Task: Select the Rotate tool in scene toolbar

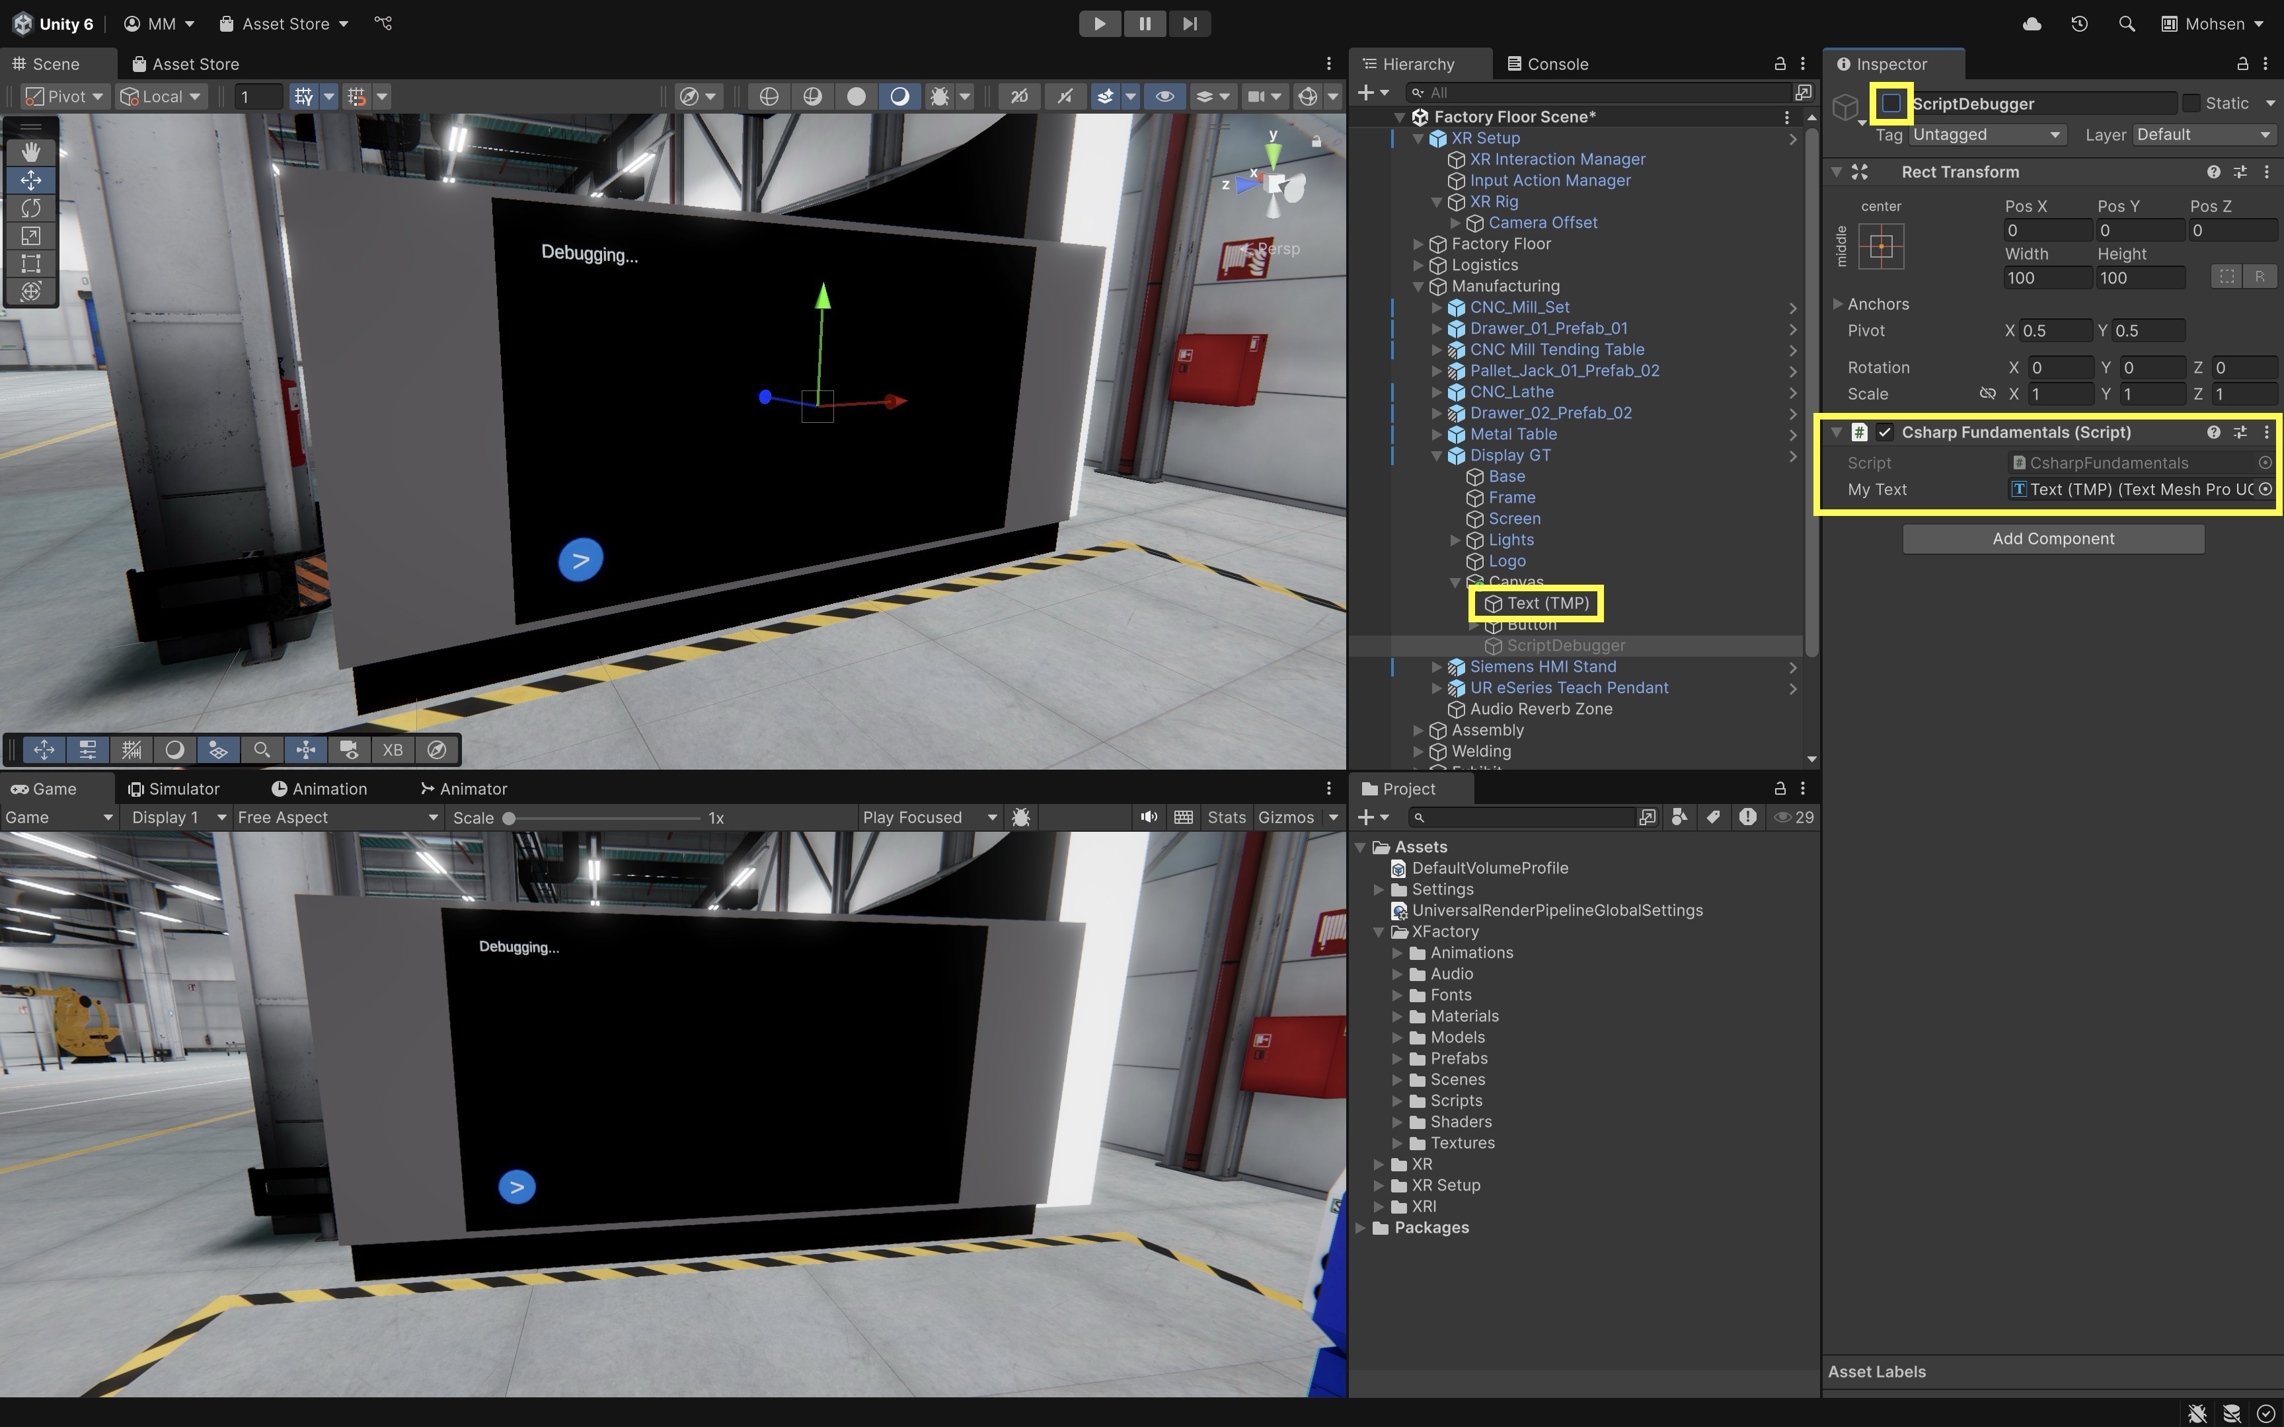Action: (x=30, y=207)
